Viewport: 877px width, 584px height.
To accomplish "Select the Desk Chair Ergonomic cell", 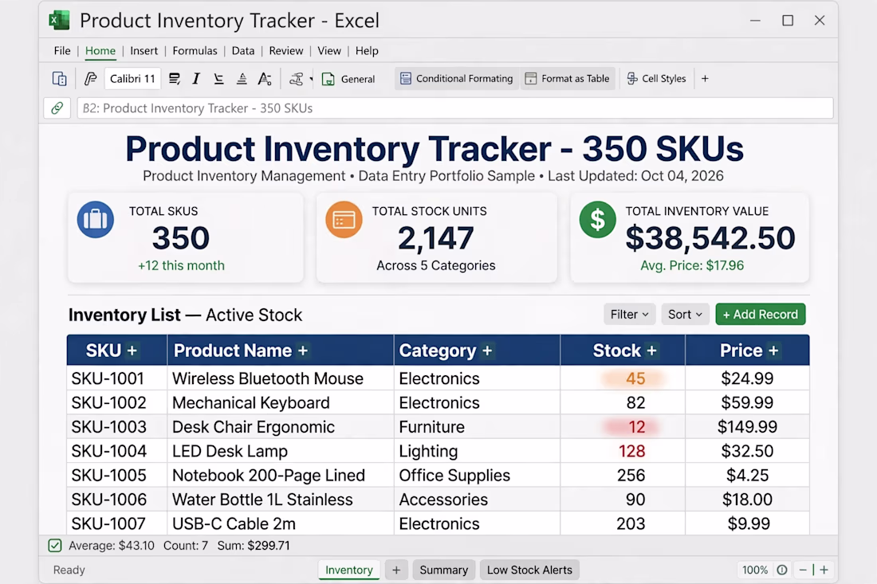I will click(x=280, y=427).
